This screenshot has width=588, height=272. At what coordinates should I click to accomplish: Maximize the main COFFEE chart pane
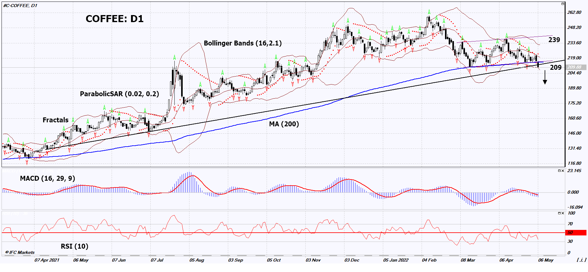point(563,4)
